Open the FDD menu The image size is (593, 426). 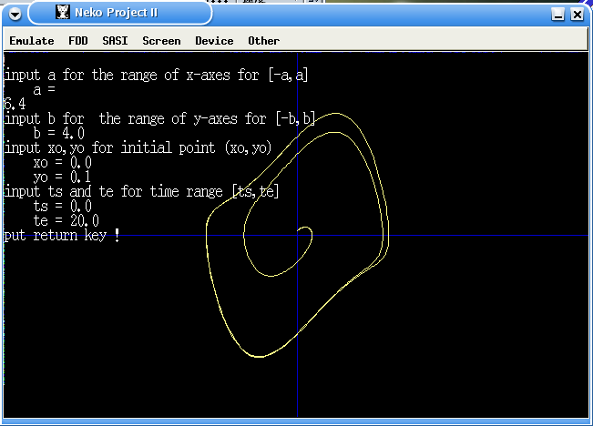point(78,41)
